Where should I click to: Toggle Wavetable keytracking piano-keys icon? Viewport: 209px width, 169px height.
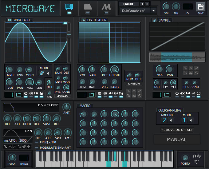(x=36, y=93)
